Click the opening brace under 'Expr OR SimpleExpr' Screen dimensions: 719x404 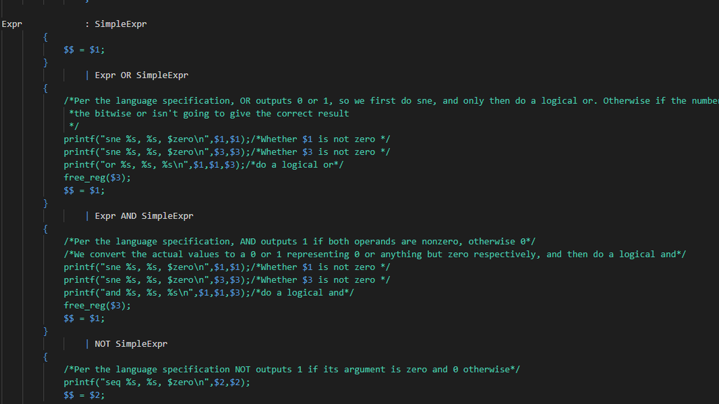pos(45,88)
